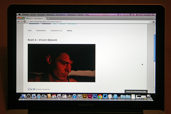Open the ORDER/BESTELLEN navigation link
The height and width of the screenshot is (114, 171).
56,30
